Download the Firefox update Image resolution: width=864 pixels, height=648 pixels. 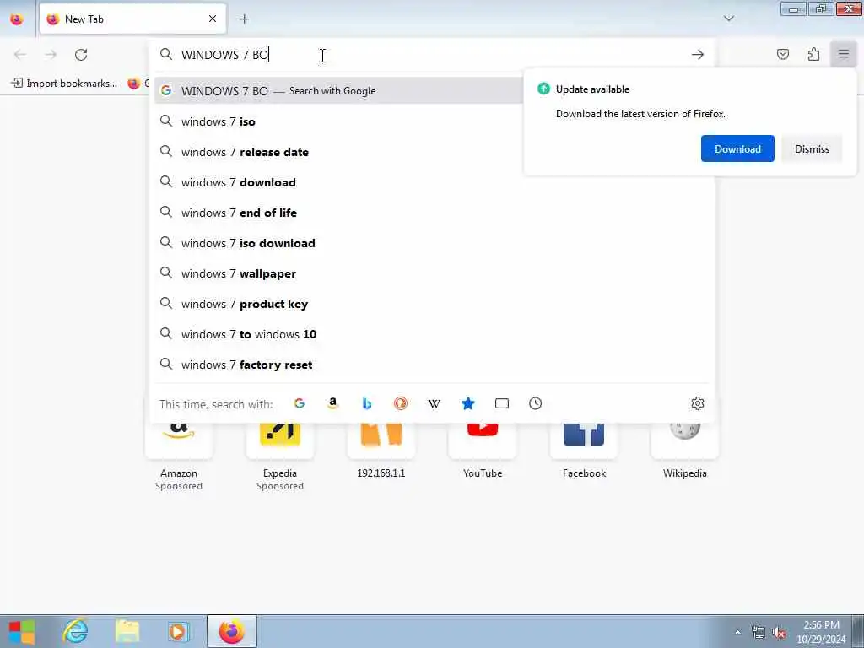pos(737,148)
